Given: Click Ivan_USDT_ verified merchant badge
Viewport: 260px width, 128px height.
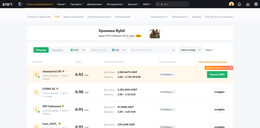Looking at the screenshot, I should [x=60, y=123].
